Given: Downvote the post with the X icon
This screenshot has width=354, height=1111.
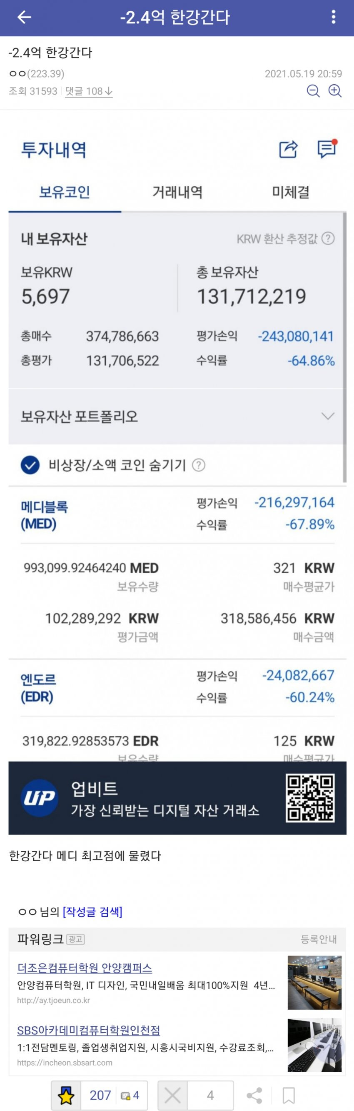Looking at the screenshot, I should tap(173, 1095).
